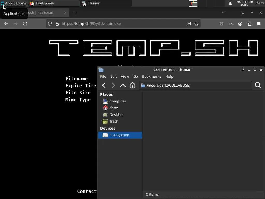Image resolution: width=265 pixels, height=199 pixels.
Task: Click Thunar path bar /media/dartz/COLLABUSB/
Action: [x=195, y=85]
